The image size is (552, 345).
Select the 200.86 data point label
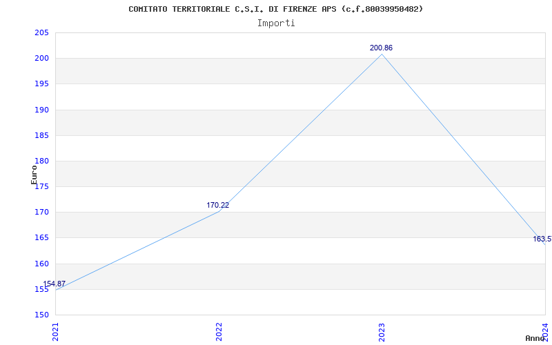381,48
